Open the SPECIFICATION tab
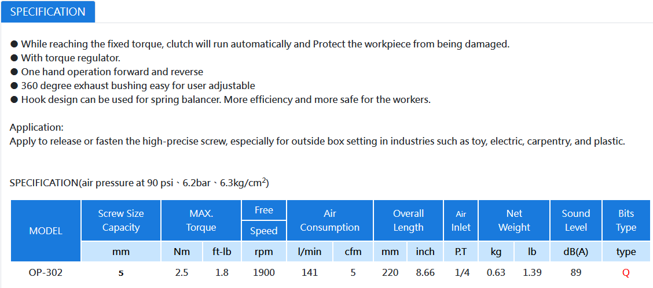 tap(48, 12)
